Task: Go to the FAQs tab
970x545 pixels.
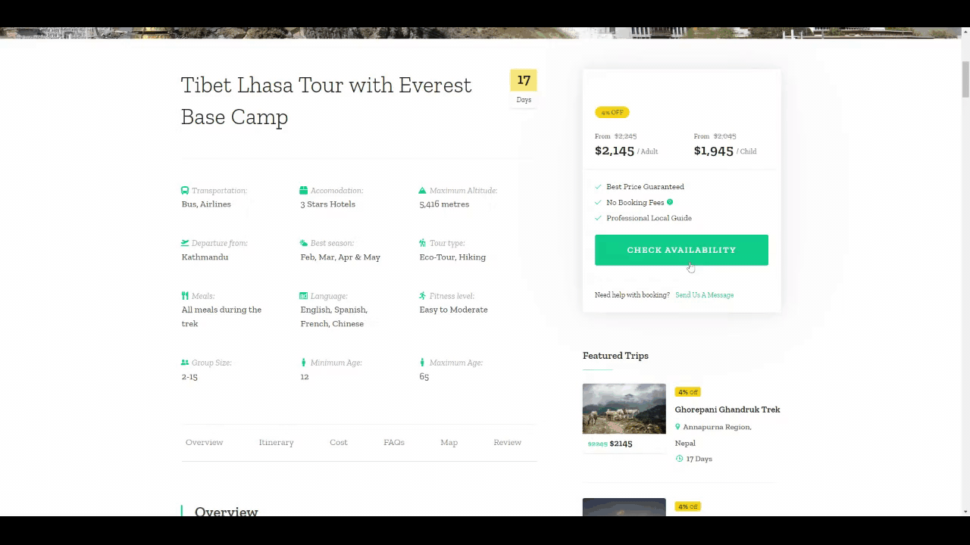Action: (x=394, y=442)
